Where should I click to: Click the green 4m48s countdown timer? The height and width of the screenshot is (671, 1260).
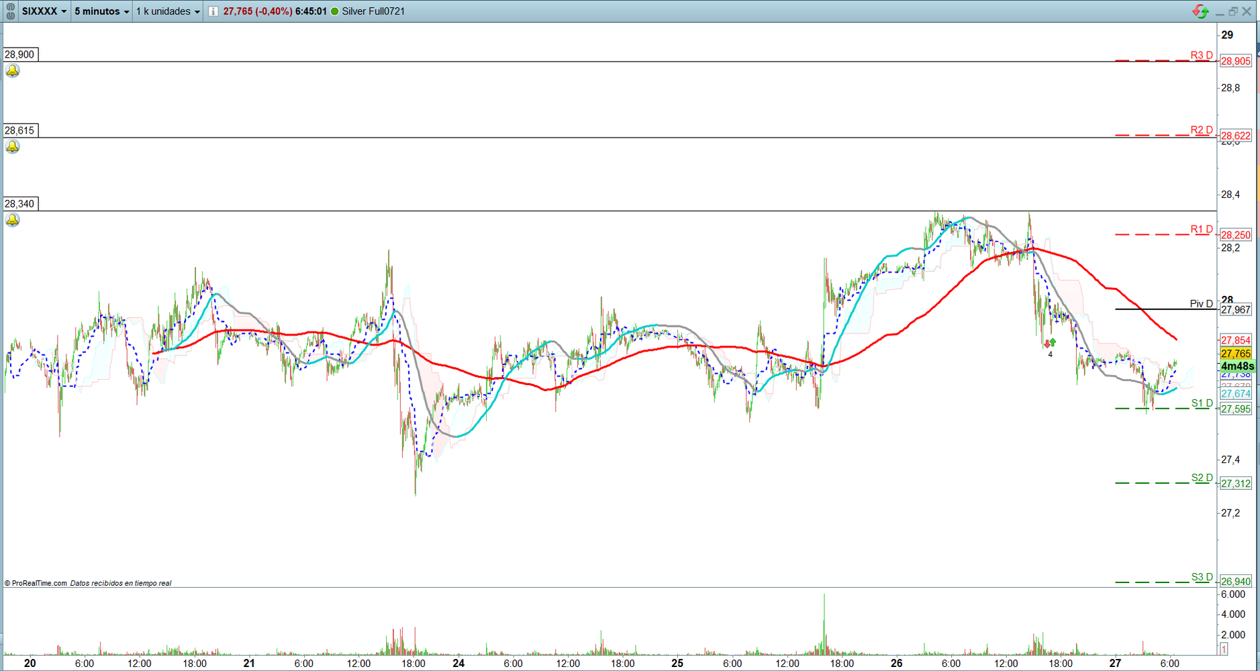point(1237,366)
